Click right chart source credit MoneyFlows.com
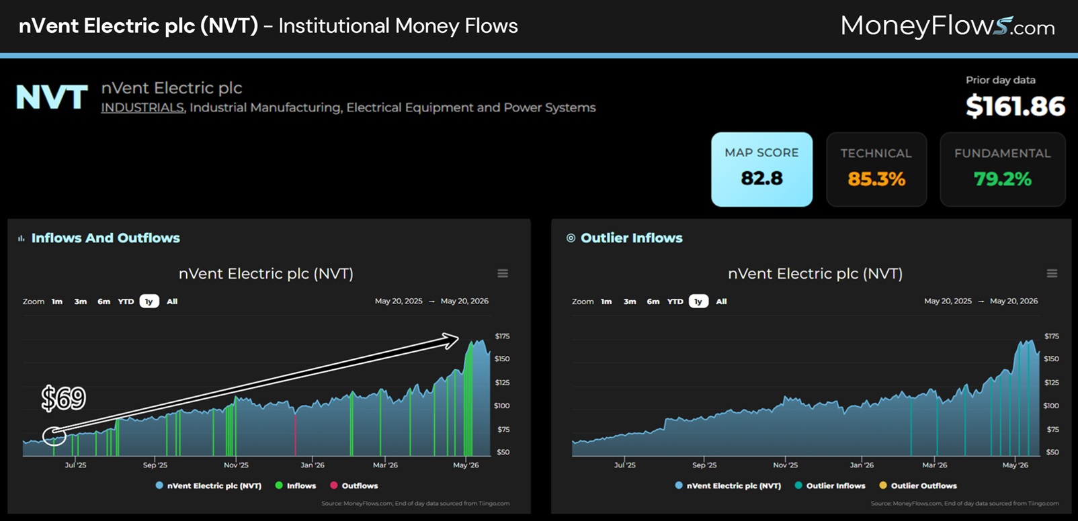 [x=964, y=503]
